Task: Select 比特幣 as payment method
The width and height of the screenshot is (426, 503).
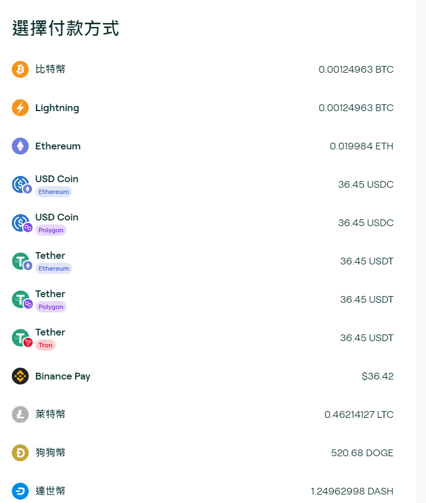Action: tap(50, 69)
